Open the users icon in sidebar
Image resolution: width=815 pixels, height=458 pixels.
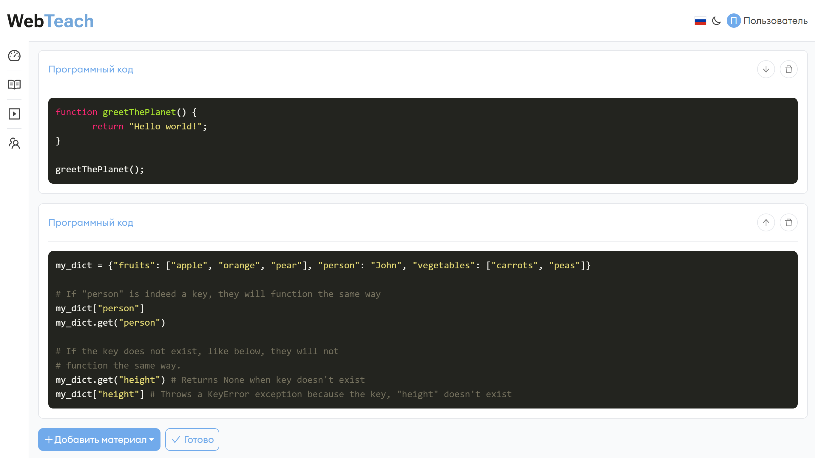coord(14,143)
